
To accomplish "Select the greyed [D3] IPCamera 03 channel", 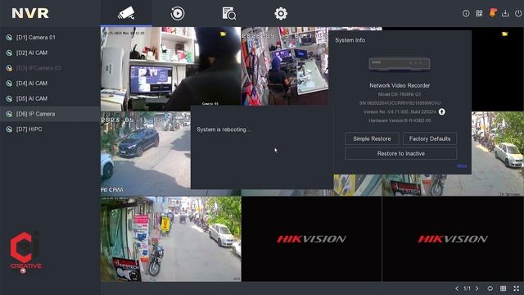I will (x=50, y=68).
